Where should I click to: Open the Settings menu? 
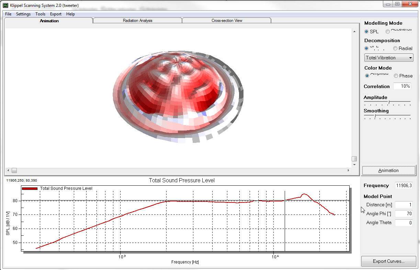(x=23, y=14)
